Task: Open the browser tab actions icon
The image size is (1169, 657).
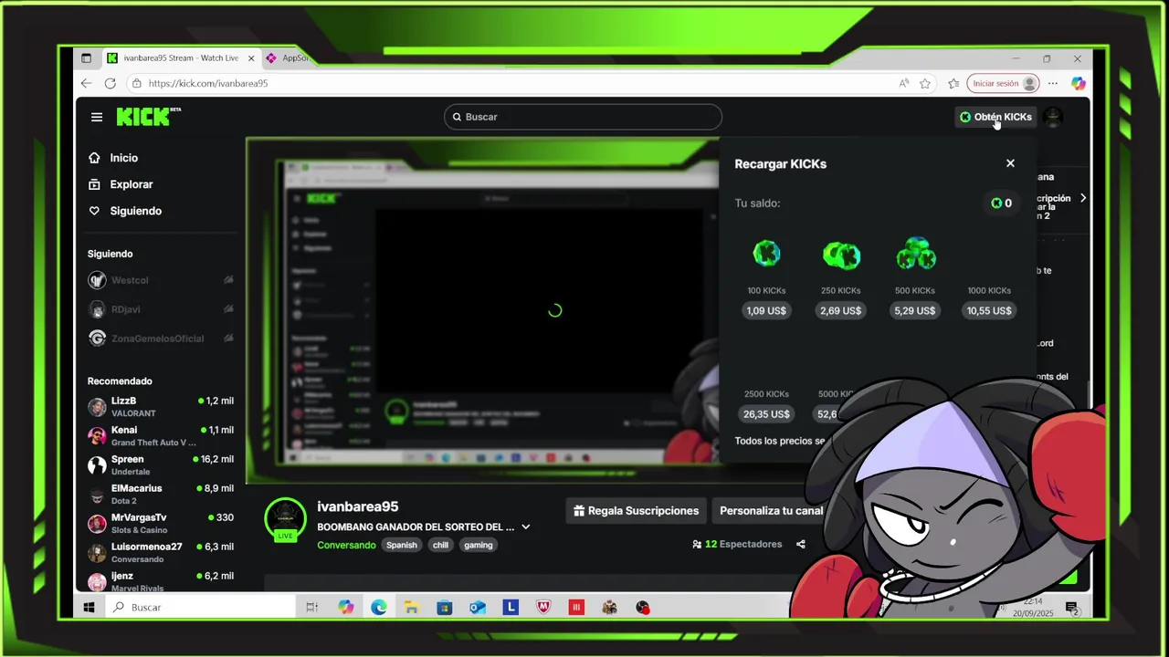Action: 86,58
